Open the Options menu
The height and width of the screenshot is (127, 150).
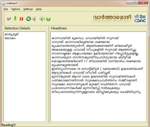[x=16, y=9]
